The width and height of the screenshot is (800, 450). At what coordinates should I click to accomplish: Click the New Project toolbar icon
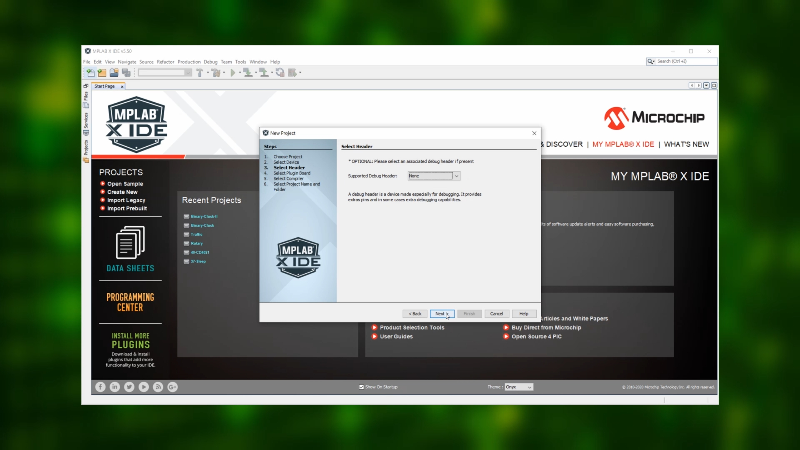point(102,73)
